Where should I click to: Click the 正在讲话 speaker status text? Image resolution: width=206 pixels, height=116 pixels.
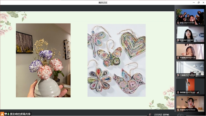click(x=162, y=115)
